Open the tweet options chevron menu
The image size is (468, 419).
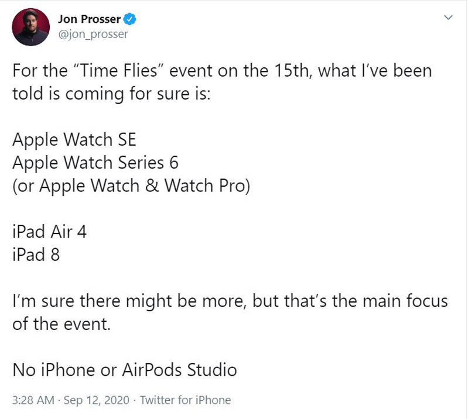[448, 18]
